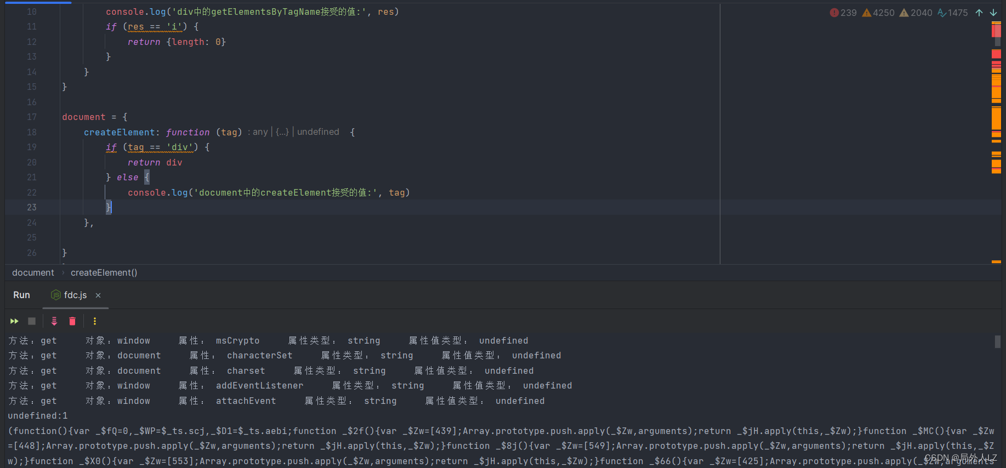Screen dimensions: 1006x468
Task: Click the ': any' inlay type hint
Action: [258, 132]
